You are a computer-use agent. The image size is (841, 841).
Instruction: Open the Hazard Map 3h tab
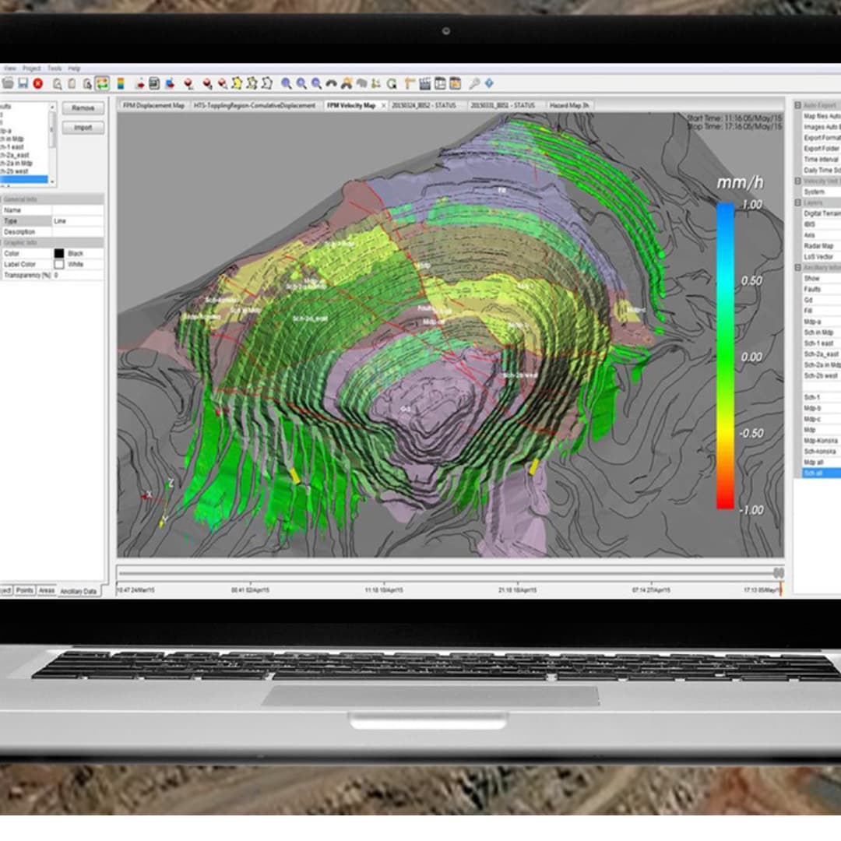tap(569, 105)
